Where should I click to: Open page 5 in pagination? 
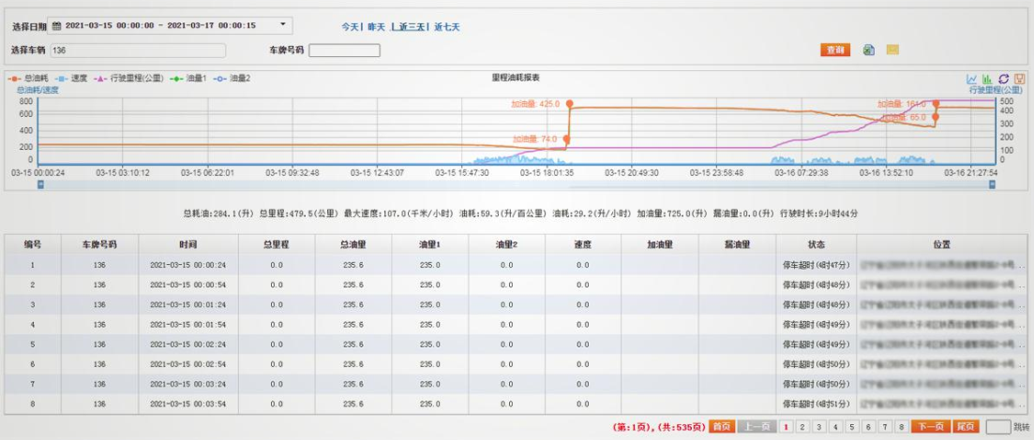tap(852, 427)
